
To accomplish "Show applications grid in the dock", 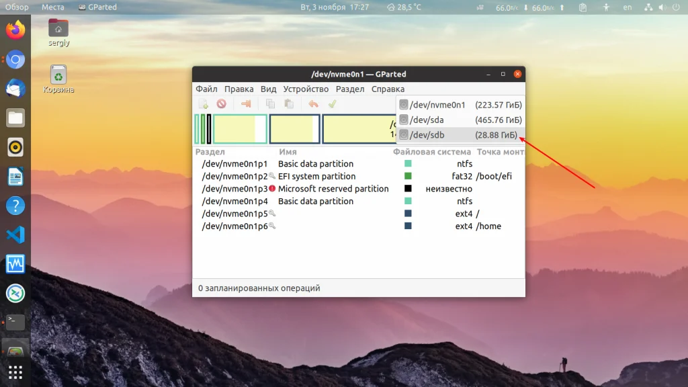I will click(x=15, y=372).
